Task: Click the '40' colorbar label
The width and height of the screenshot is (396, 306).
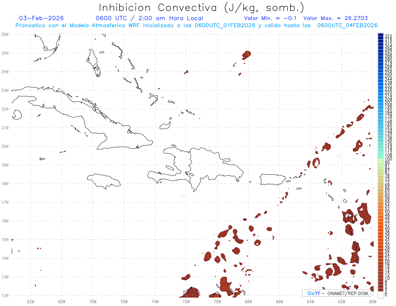Action: 387,228
